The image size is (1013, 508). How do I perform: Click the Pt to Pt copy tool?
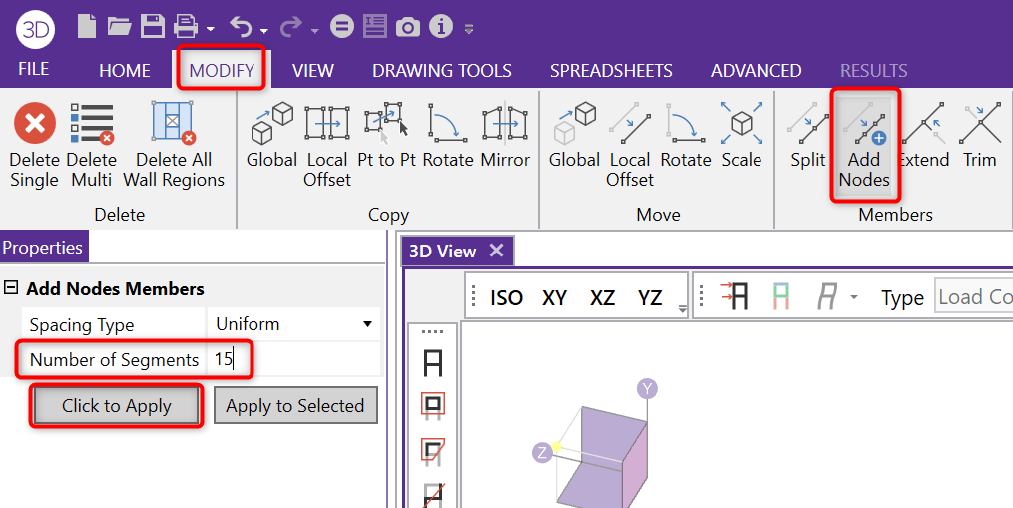click(x=386, y=124)
